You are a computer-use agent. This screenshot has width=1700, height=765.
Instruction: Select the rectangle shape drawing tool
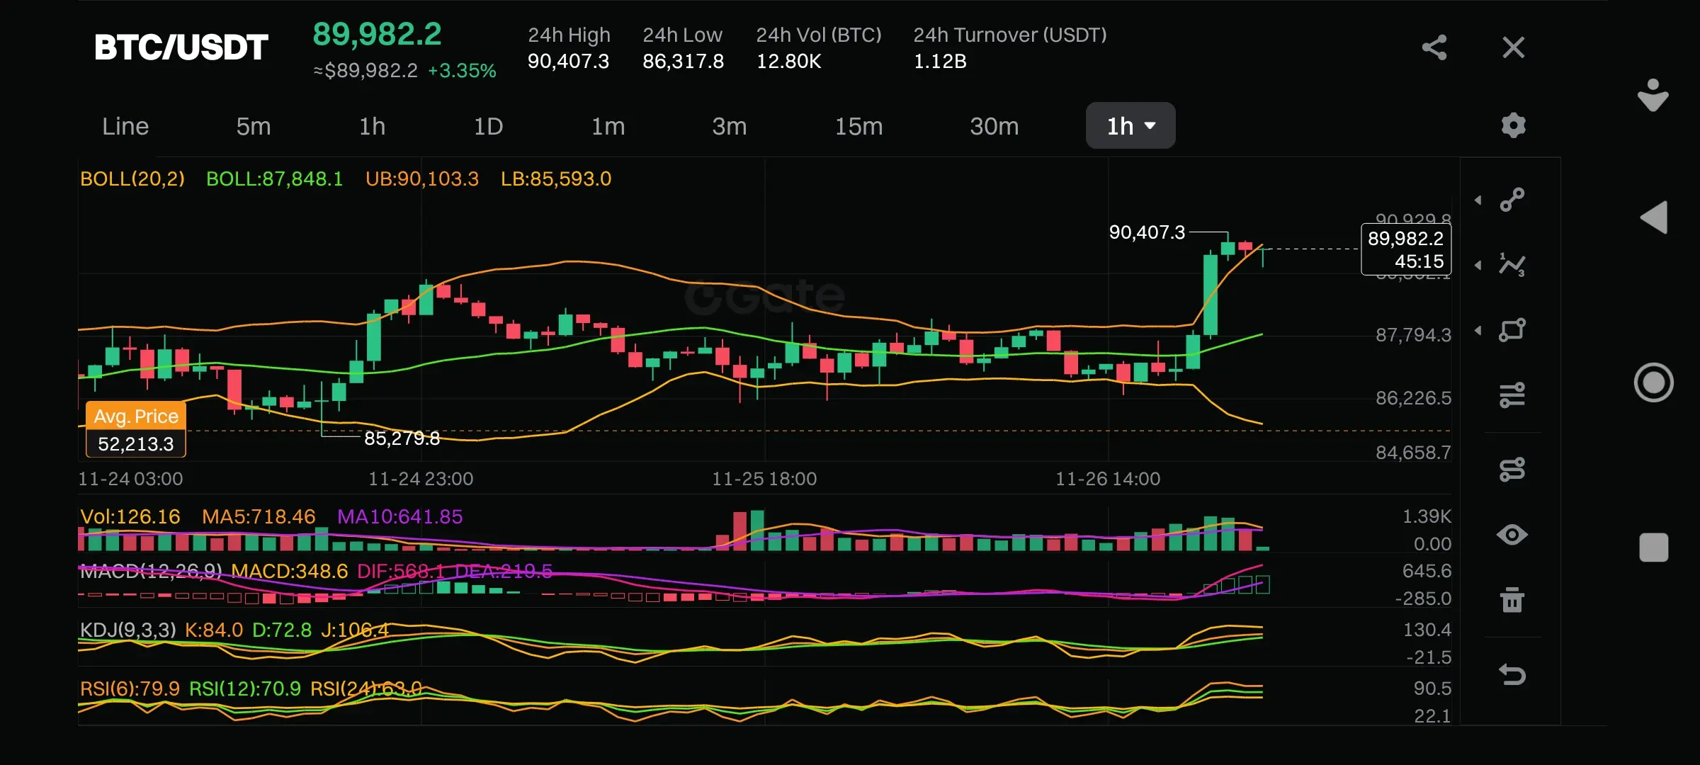[x=1512, y=330]
